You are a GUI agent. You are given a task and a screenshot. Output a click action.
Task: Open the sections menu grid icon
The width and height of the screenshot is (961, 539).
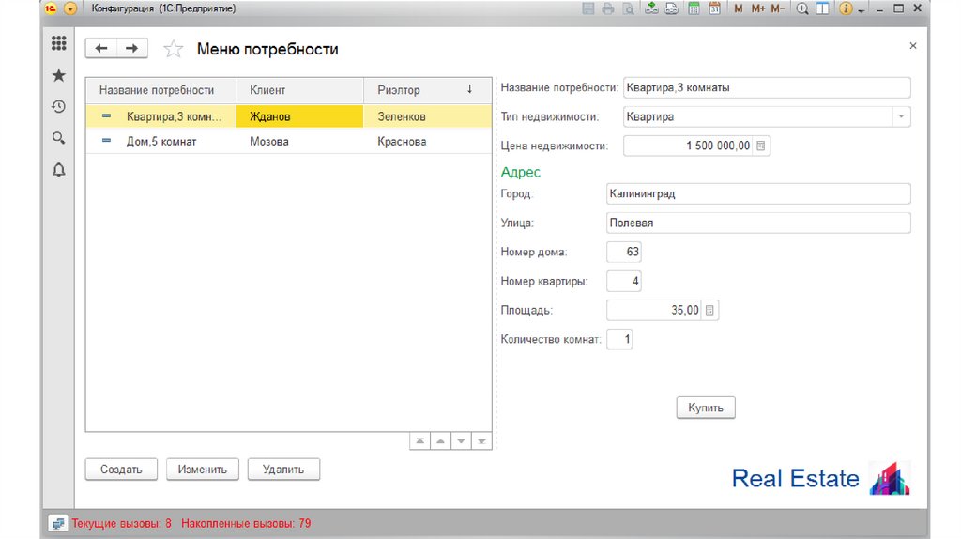coord(58,43)
